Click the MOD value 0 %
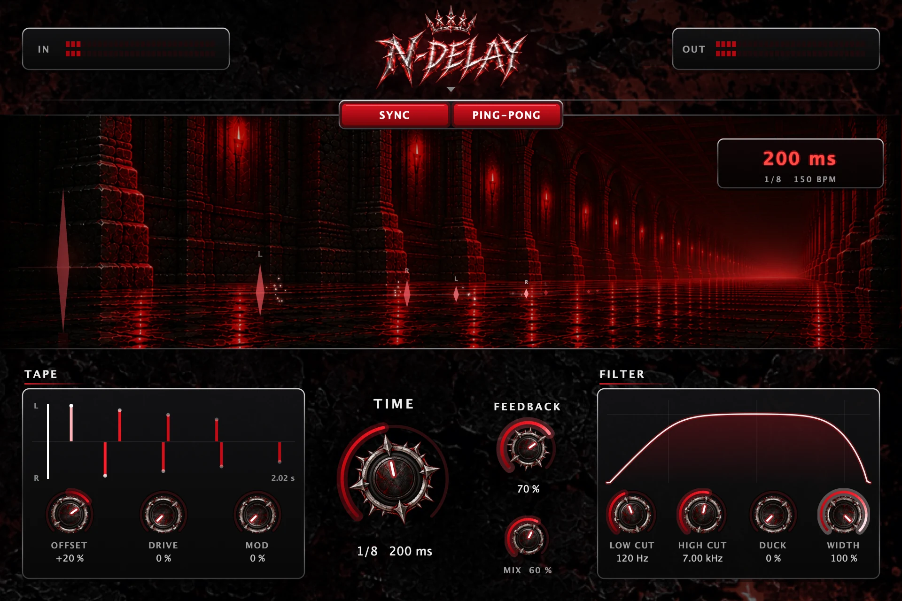The image size is (902, 601). (x=257, y=558)
